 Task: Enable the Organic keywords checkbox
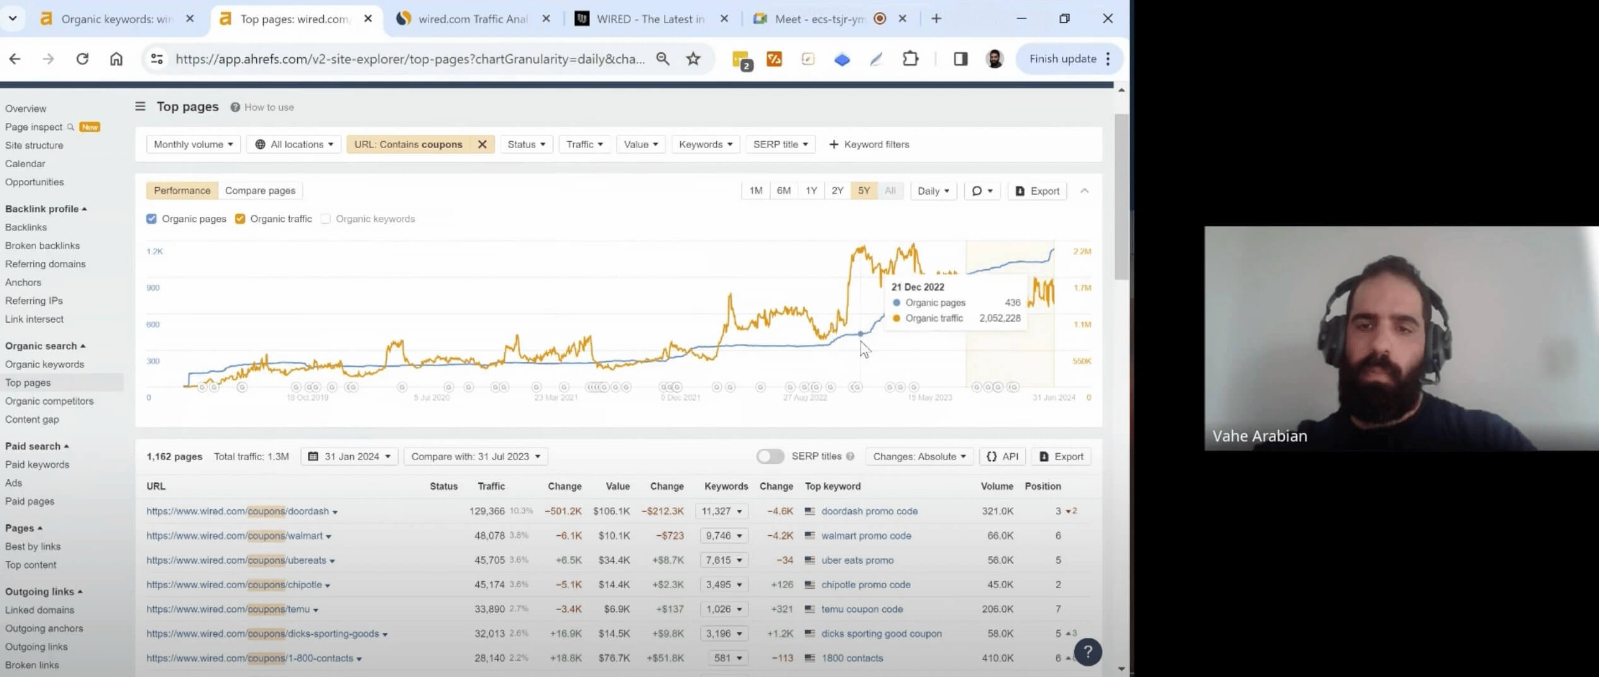point(326,219)
